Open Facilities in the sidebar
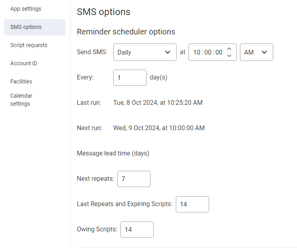The width and height of the screenshot is (297, 248). pos(21,81)
